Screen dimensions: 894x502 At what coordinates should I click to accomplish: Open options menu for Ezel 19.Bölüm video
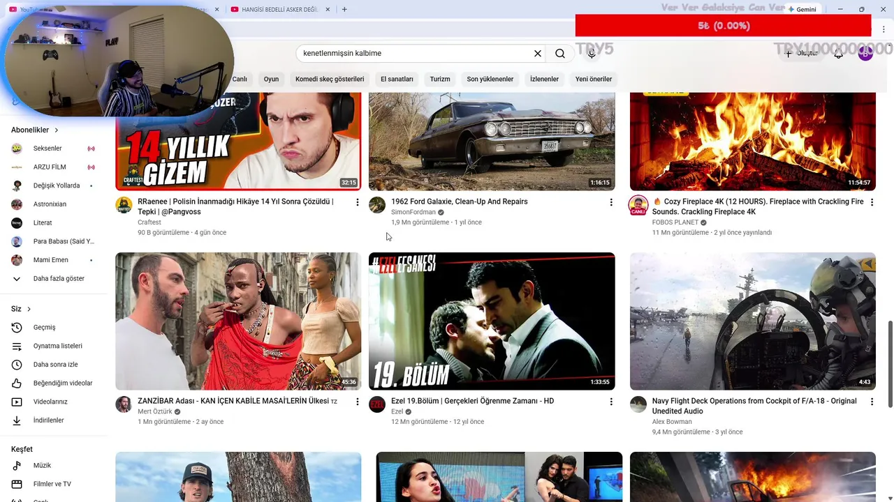tap(611, 402)
